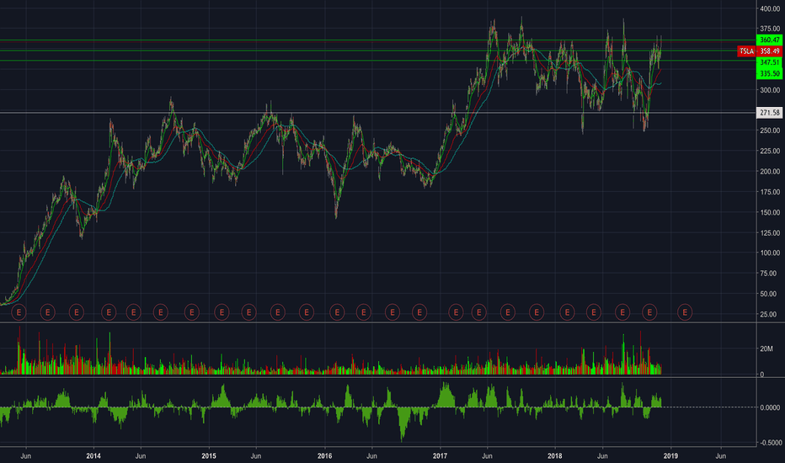
Task: Click the 2015 label on time axis
Action: click(209, 456)
